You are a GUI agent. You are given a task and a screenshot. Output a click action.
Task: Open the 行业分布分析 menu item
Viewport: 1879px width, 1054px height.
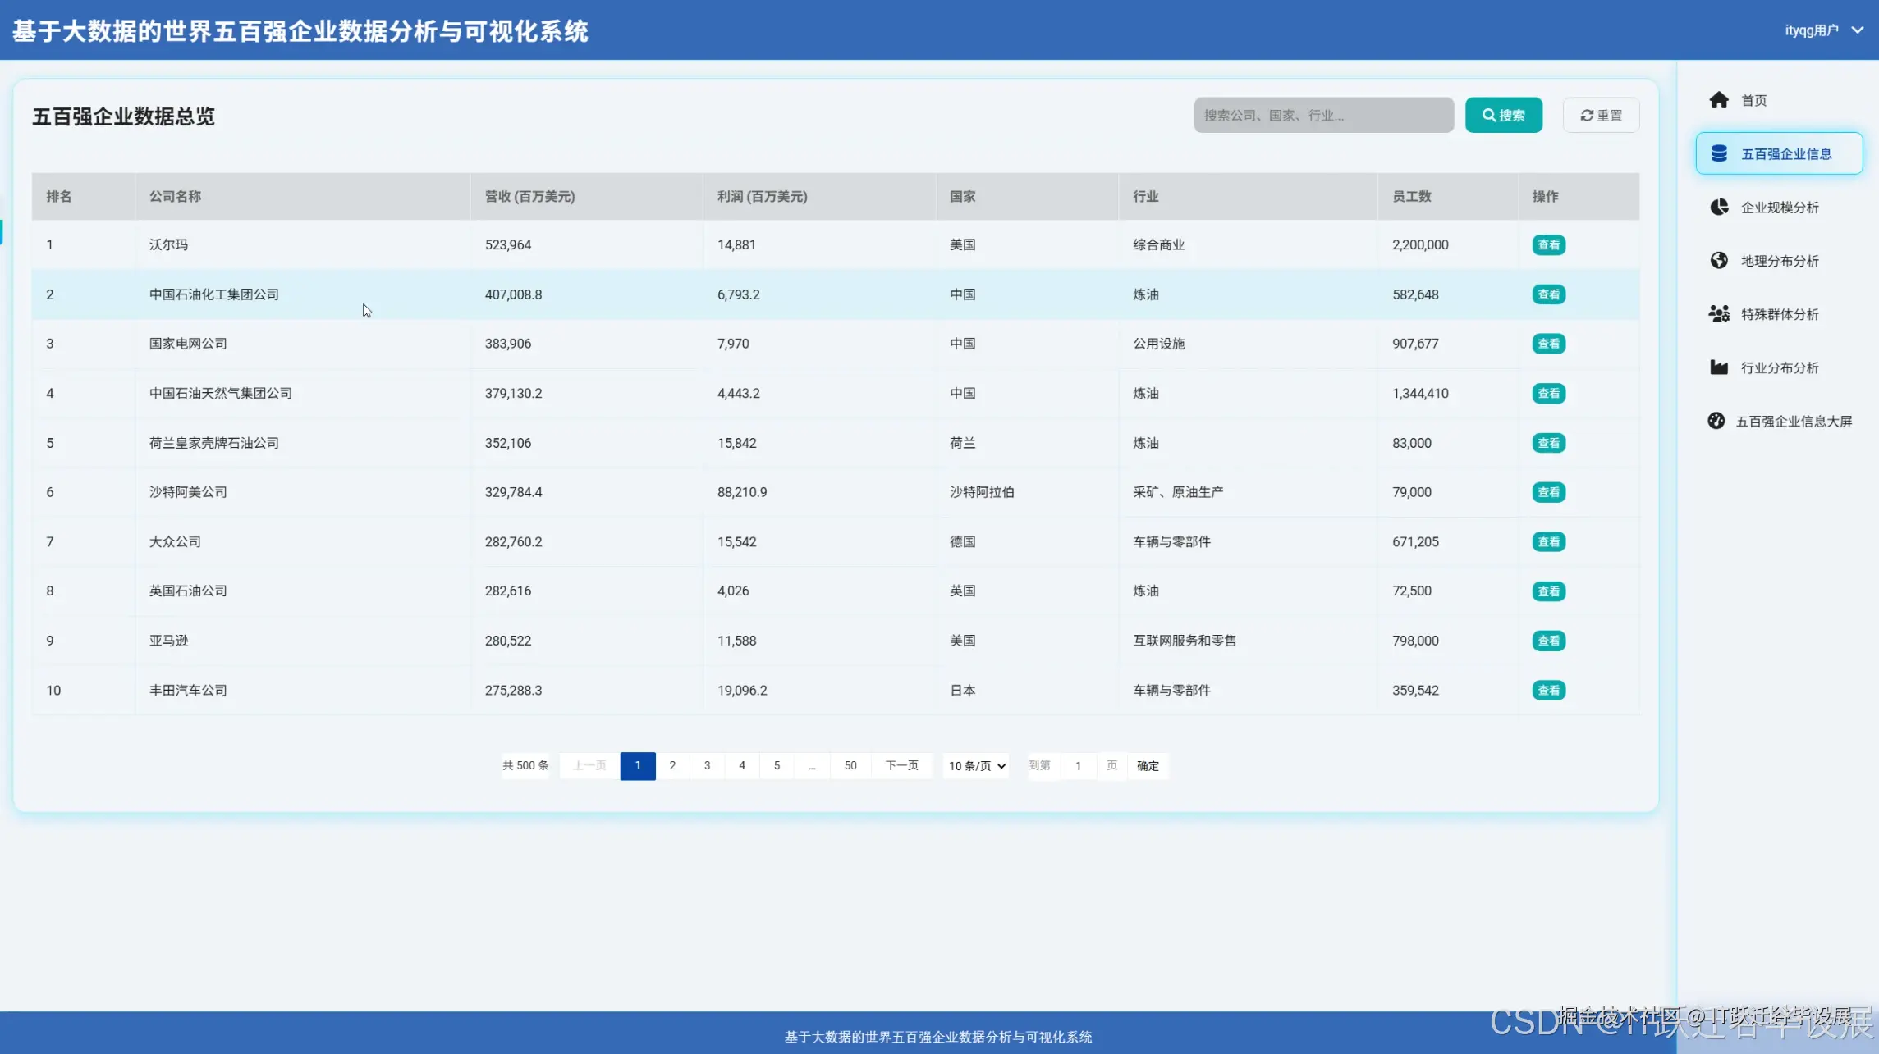(1779, 367)
